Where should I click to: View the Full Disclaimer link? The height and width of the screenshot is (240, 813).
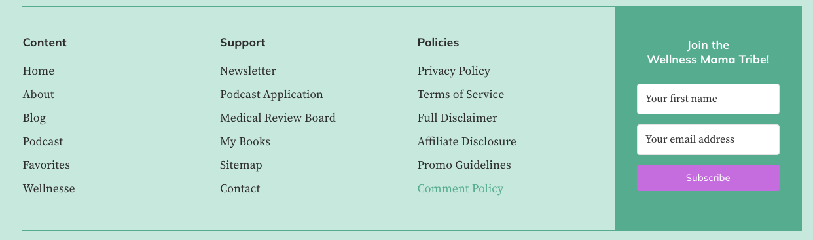[x=458, y=118]
